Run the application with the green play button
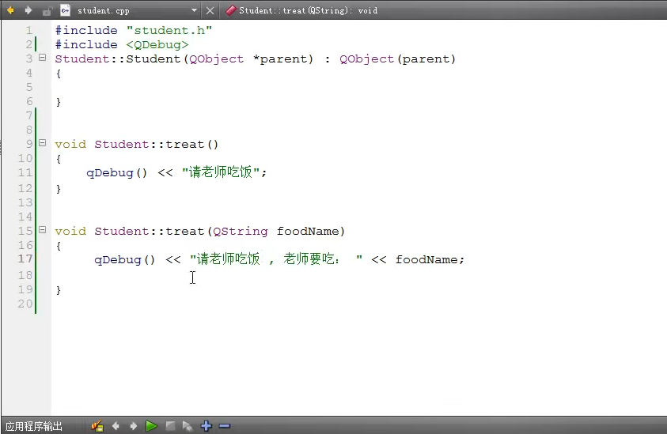The image size is (667, 434). point(151,425)
